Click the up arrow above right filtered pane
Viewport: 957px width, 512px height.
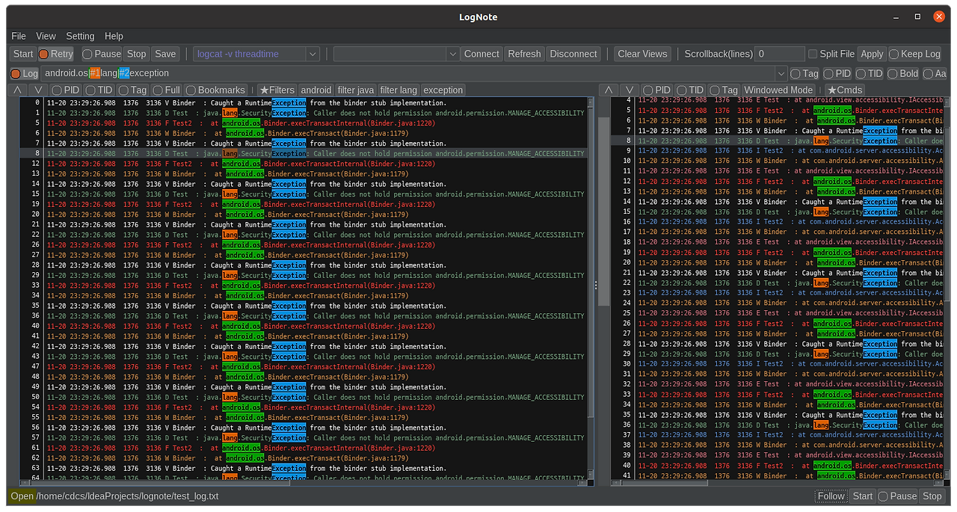coord(608,90)
